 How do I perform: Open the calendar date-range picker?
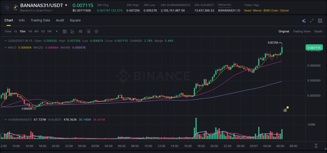pyautogui.click(x=65, y=31)
